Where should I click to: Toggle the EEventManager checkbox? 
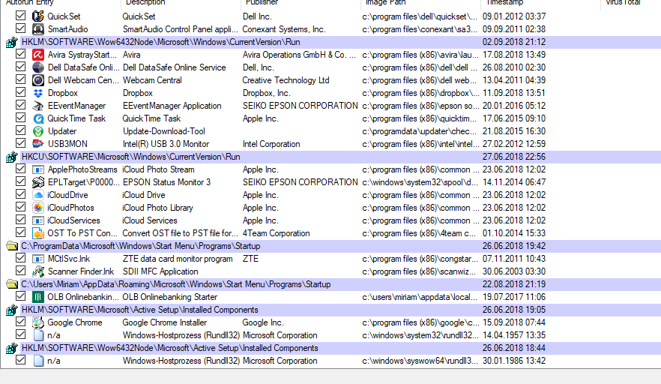[x=20, y=105]
